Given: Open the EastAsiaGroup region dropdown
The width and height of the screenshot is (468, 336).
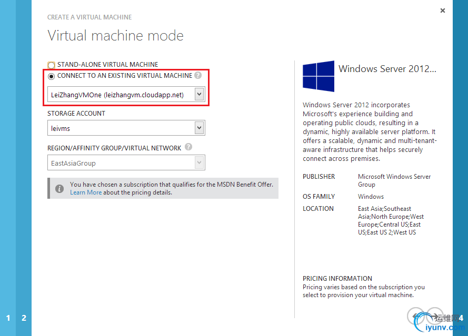Looking at the screenshot, I should [126, 163].
